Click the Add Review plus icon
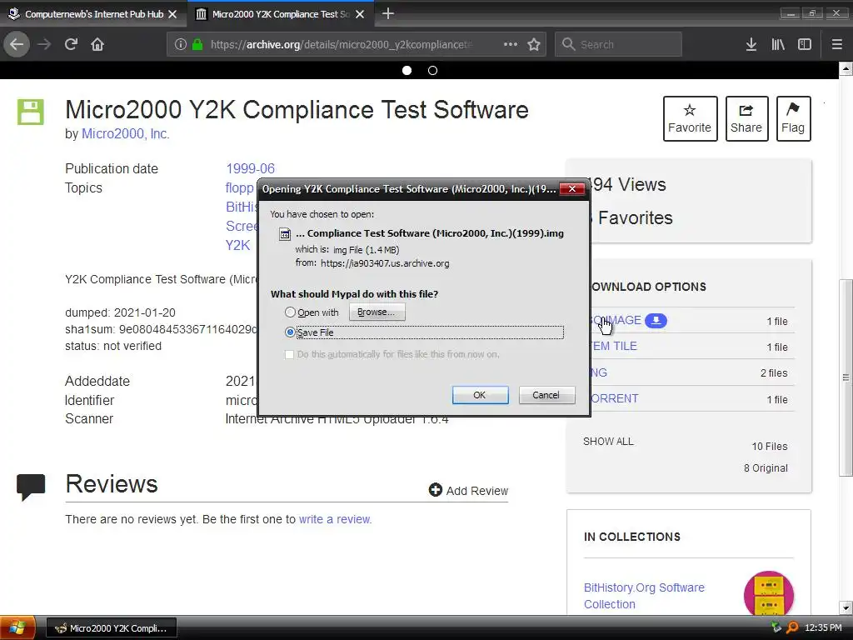853x640 pixels. (435, 490)
